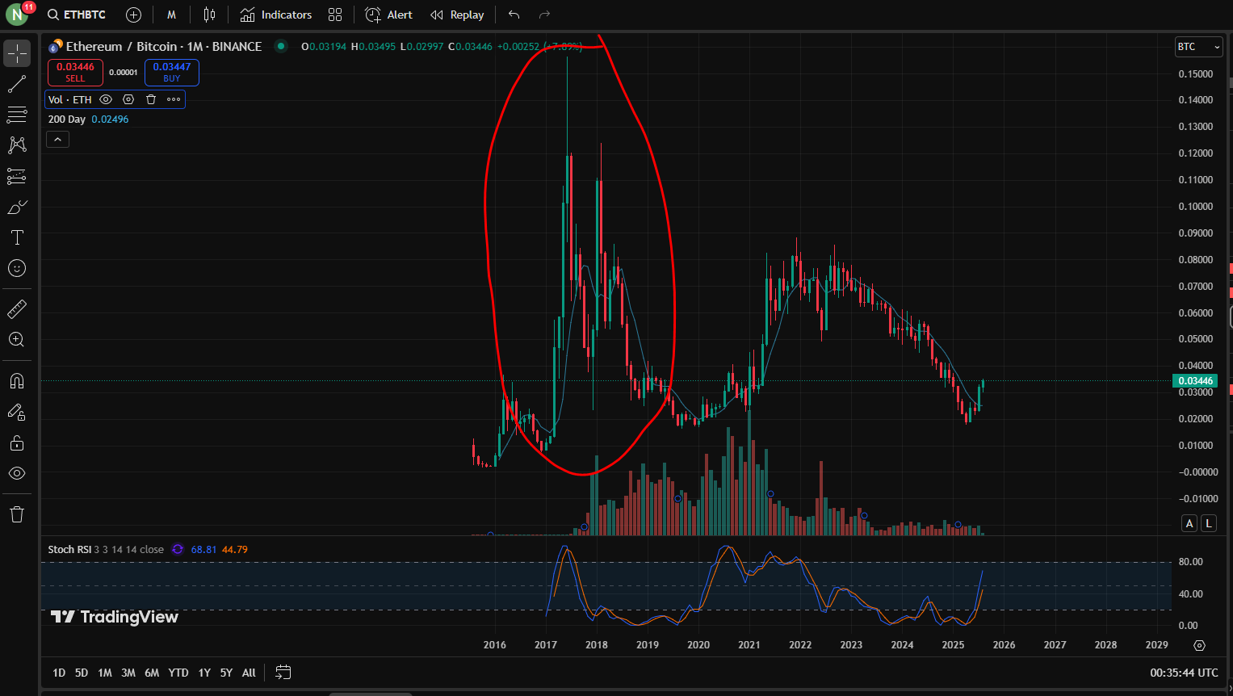This screenshot has height=696, width=1233.
Task: Click the 0.03446 SELL button
Action: (75, 73)
